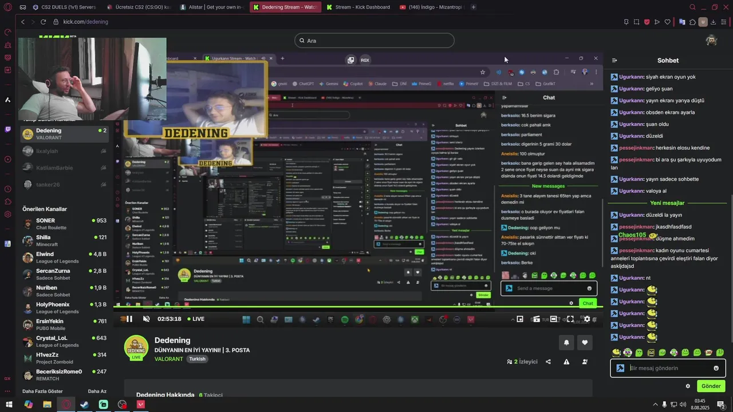
Task: Switch to 'Allstar | Get your own' tab
Action: tap(211, 7)
